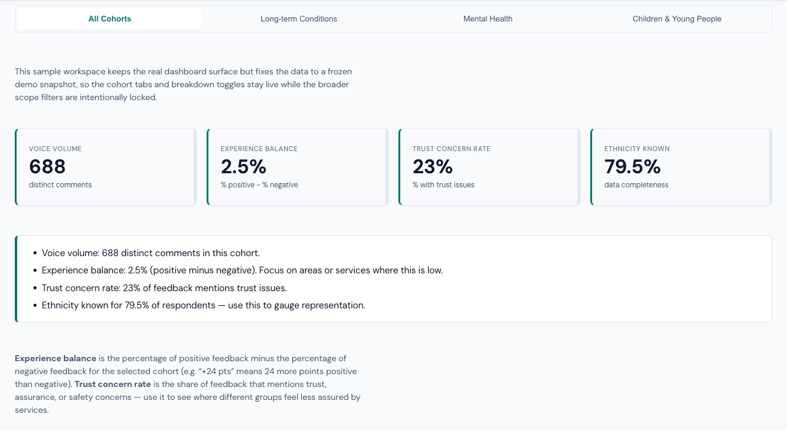Click the voice volume summary bullet

[x=151, y=252]
